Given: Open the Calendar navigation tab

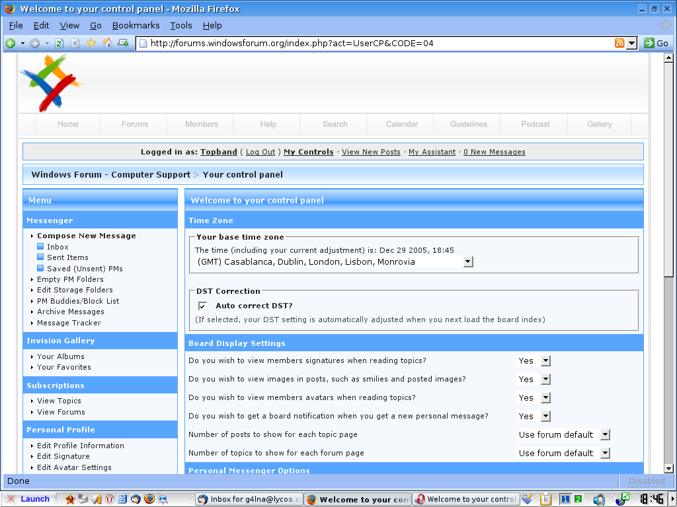Looking at the screenshot, I should click(x=402, y=124).
